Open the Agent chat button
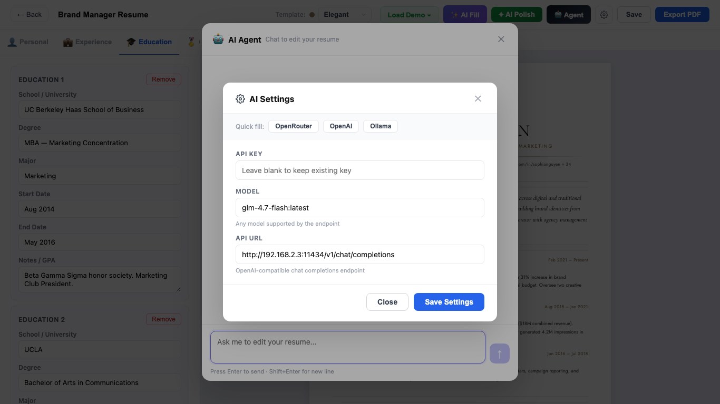The height and width of the screenshot is (404, 720). coord(569,15)
